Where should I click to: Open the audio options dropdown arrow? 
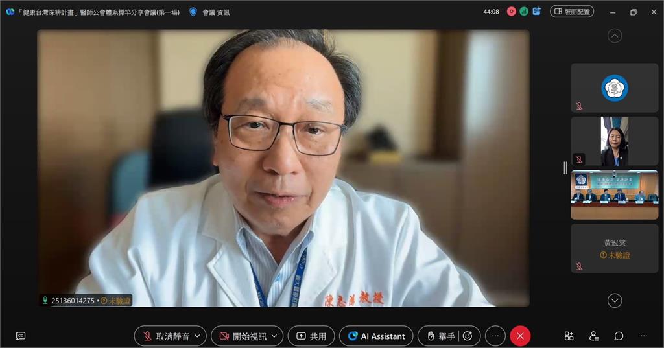[197, 336]
